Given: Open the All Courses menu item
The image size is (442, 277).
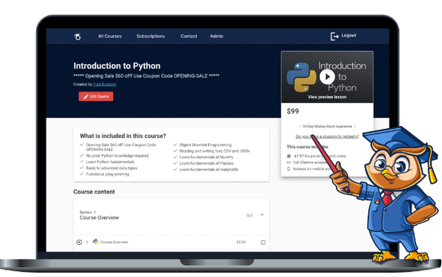Looking at the screenshot, I should pyautogui.click(x=110, y=36).
